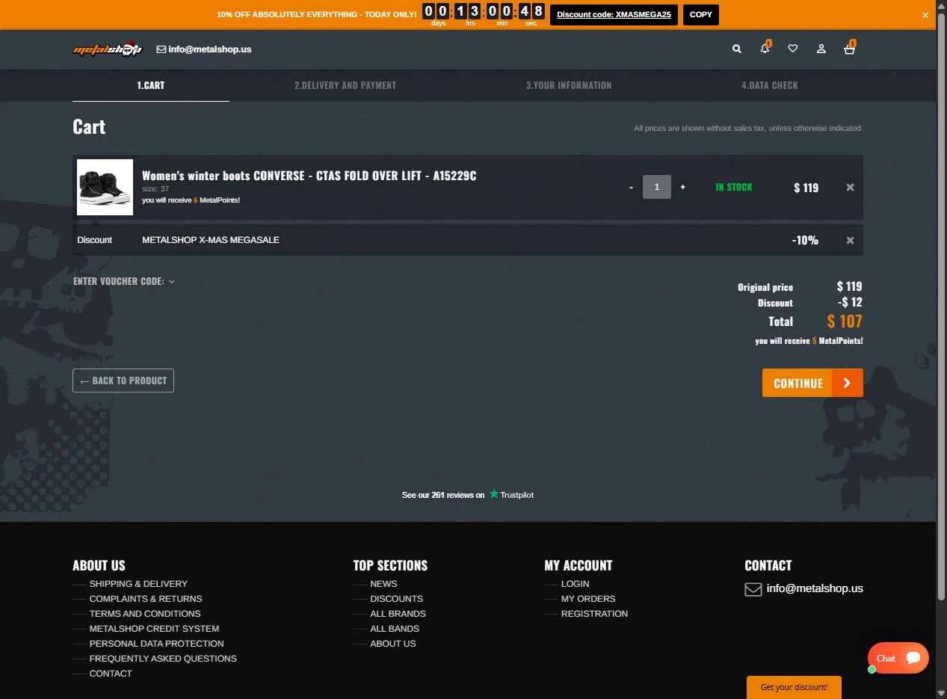Screen dimensions: 947x699
Task: Open the Shipping & Delivery footer link
Action: tap(138, 584)
